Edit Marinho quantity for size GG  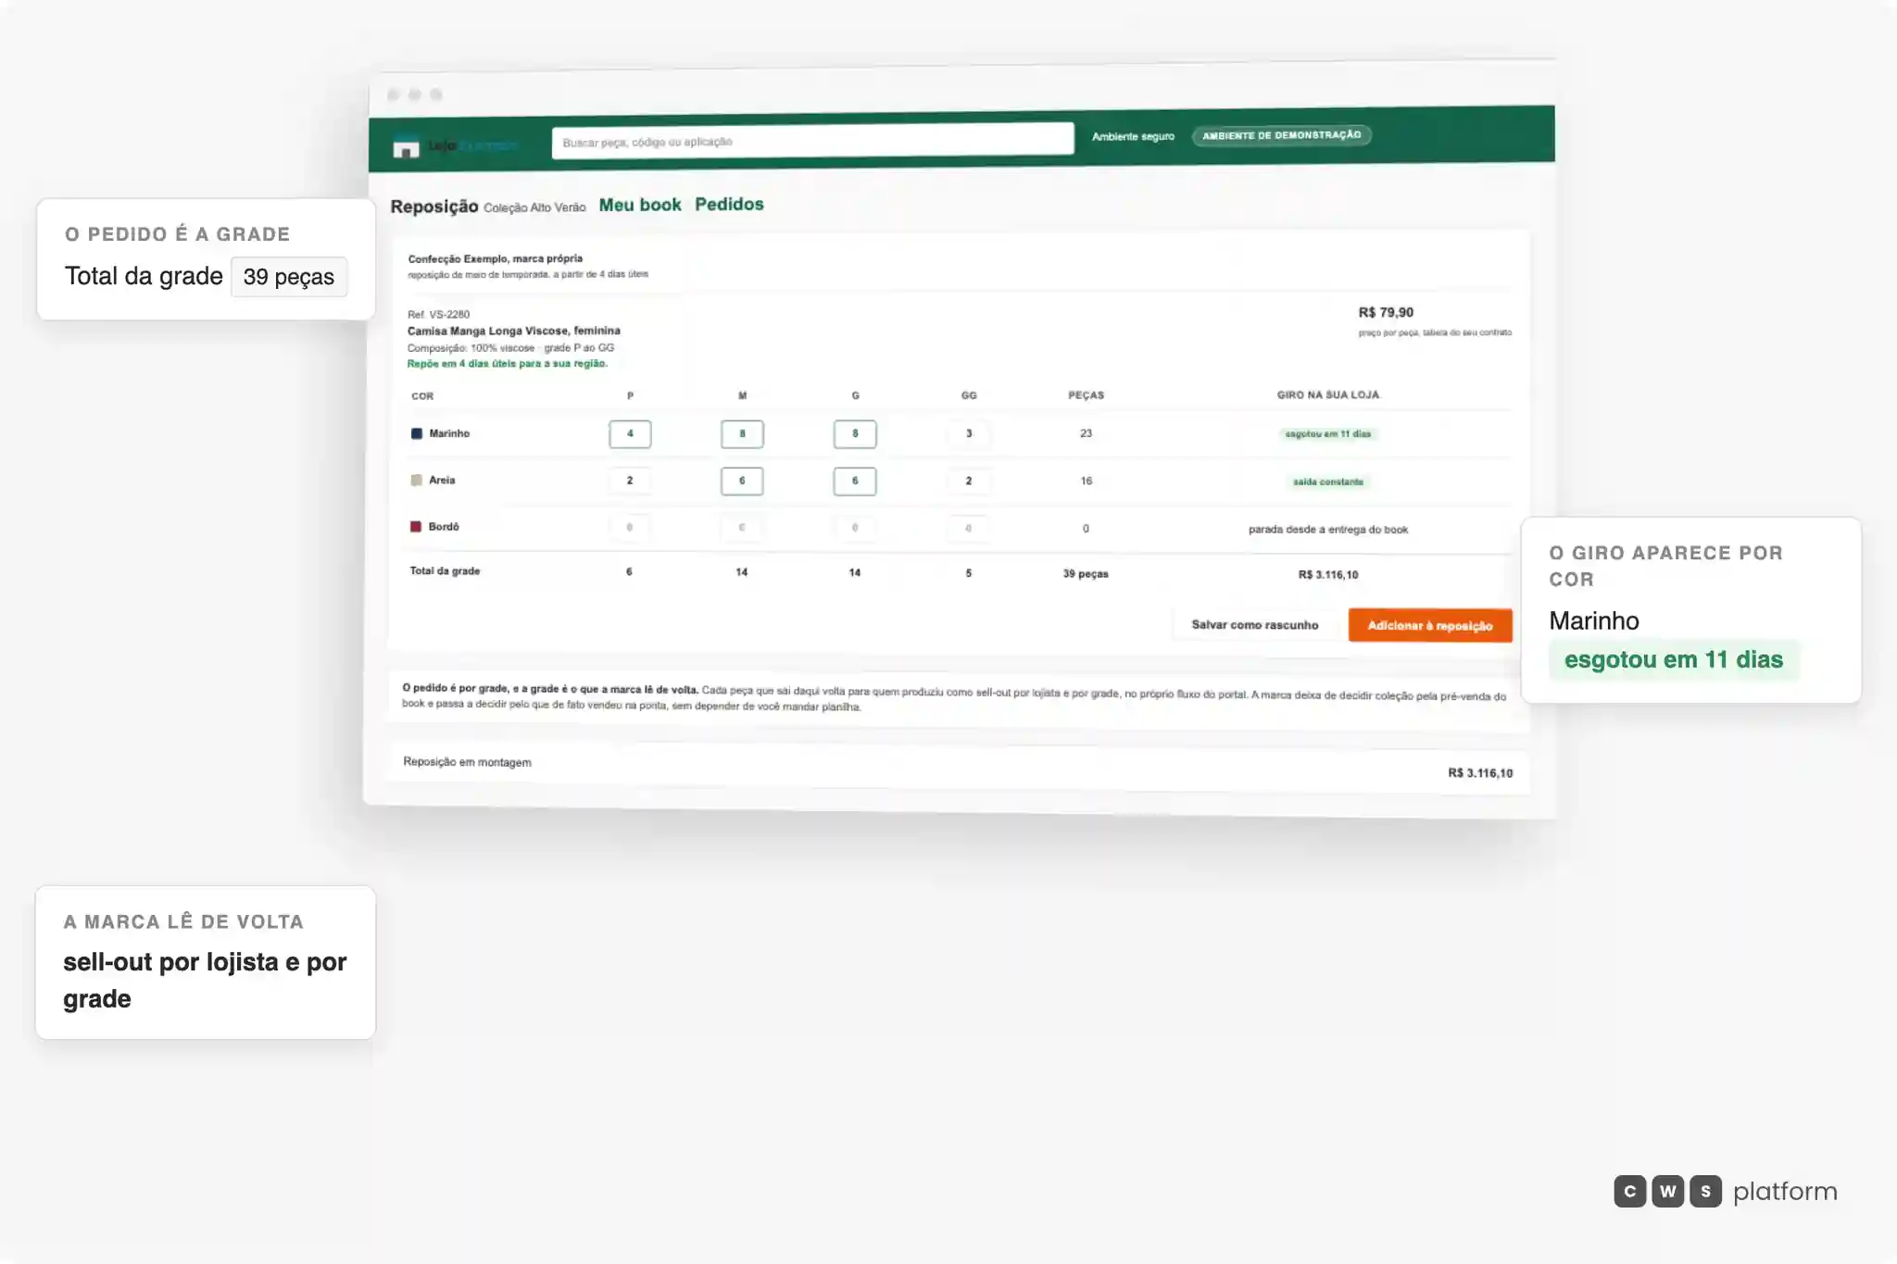969,433
